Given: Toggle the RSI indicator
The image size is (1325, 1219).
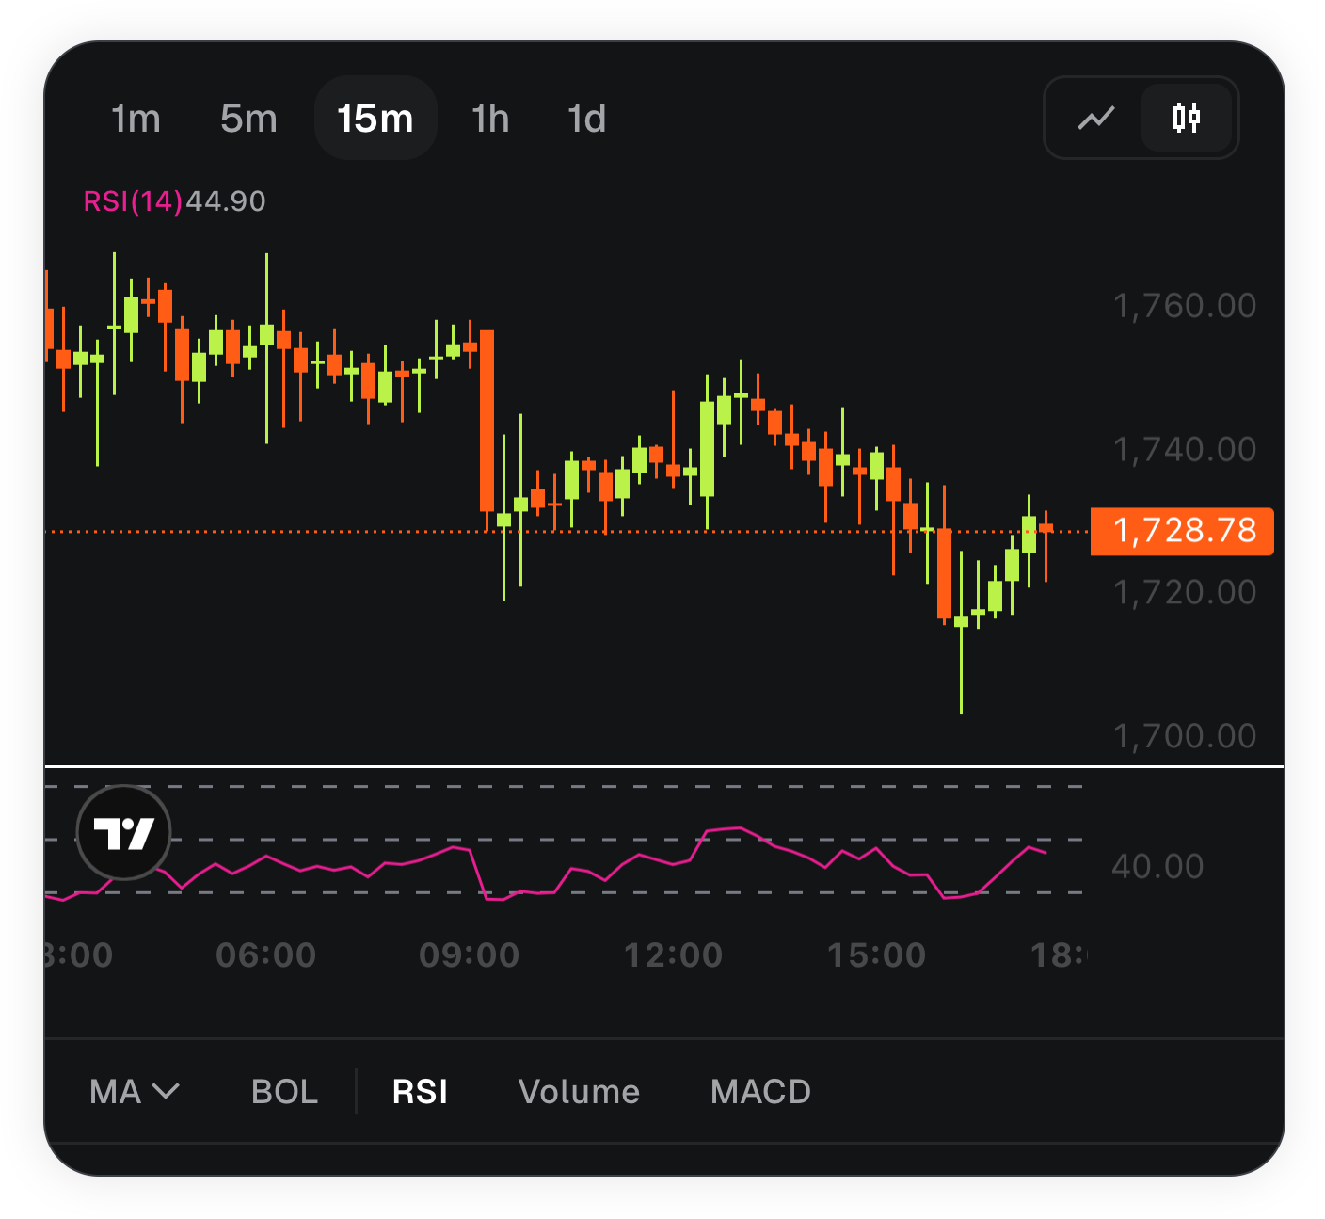Looking at the screenshot, I should pyautogui.click(x=420, y=1092).
